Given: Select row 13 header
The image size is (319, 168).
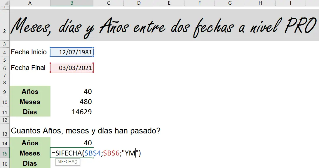Looking at the screenshot, I should click(x=5, y=130).
